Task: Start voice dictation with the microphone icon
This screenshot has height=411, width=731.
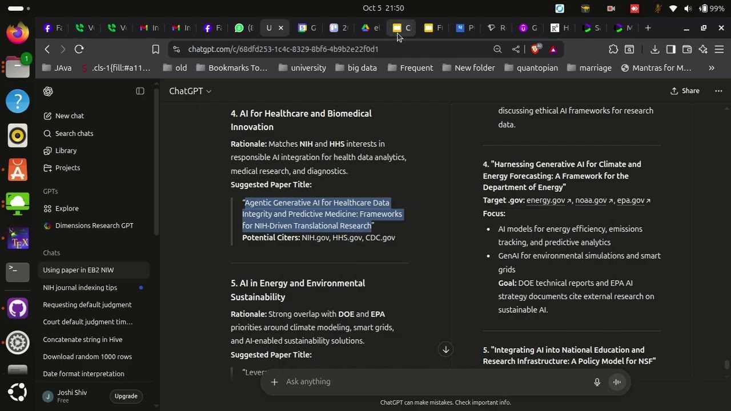Action: [x=597, y=382]
